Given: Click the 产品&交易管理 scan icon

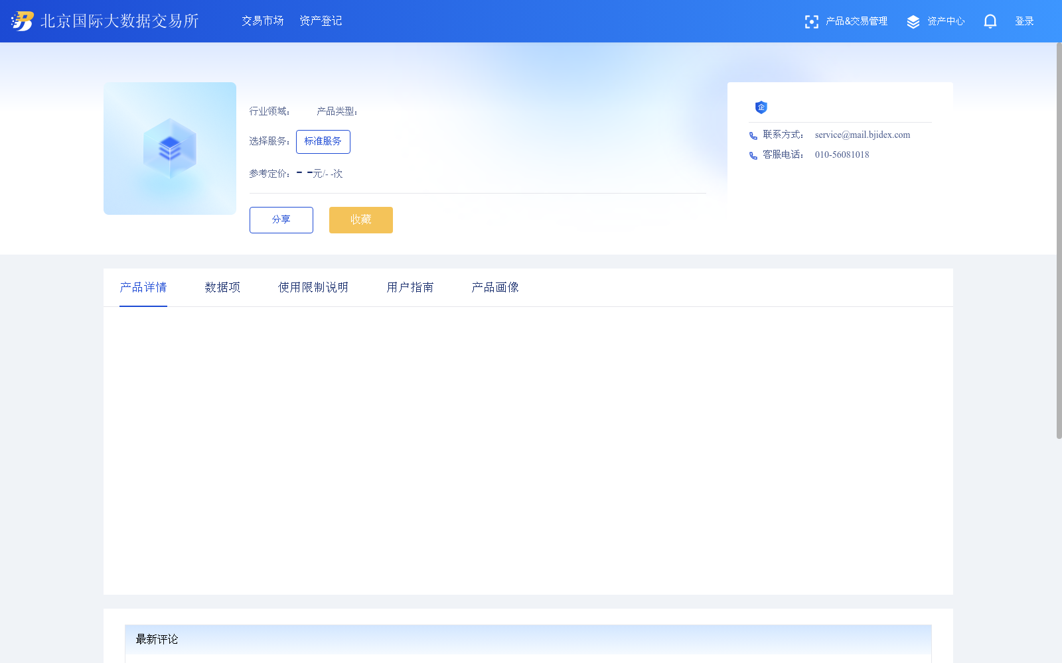Looking at the screenshot, I should [812, 21].
